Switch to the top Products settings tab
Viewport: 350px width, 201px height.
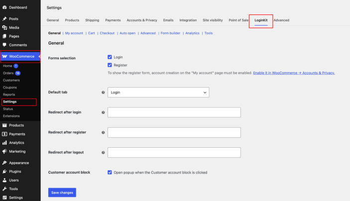(x=72, y=20)
